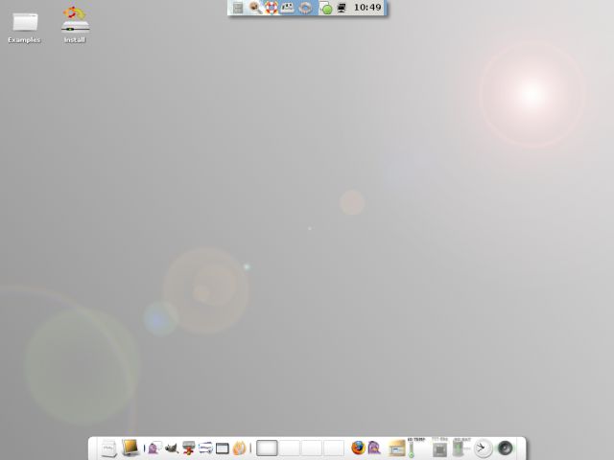Switch to the second virtual desktop in pager
This screenshot has width=614, height=460.
(x=289, y=448)
